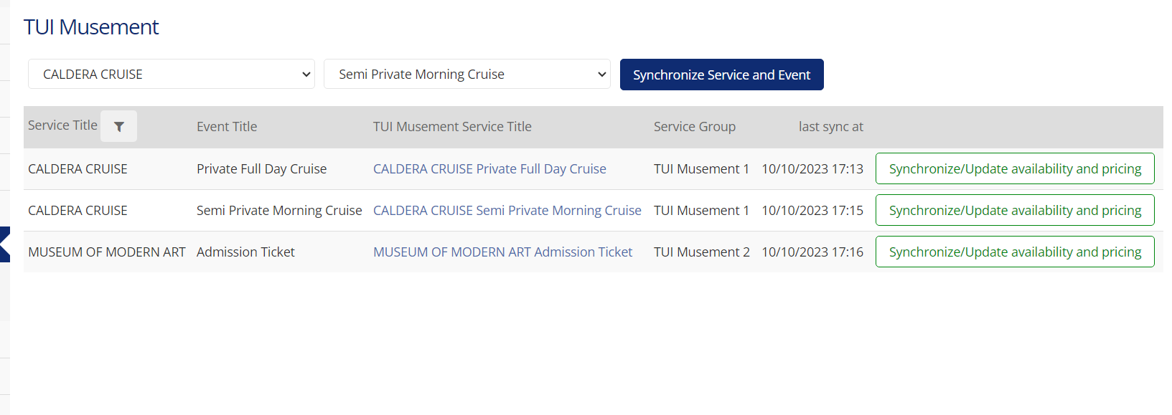1172x415 pixels.
Task: Click the TUI Musement page heading
Action: pos(91,27)
